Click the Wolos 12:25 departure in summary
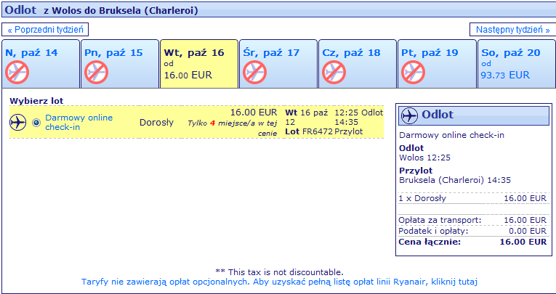 [424, 158]
